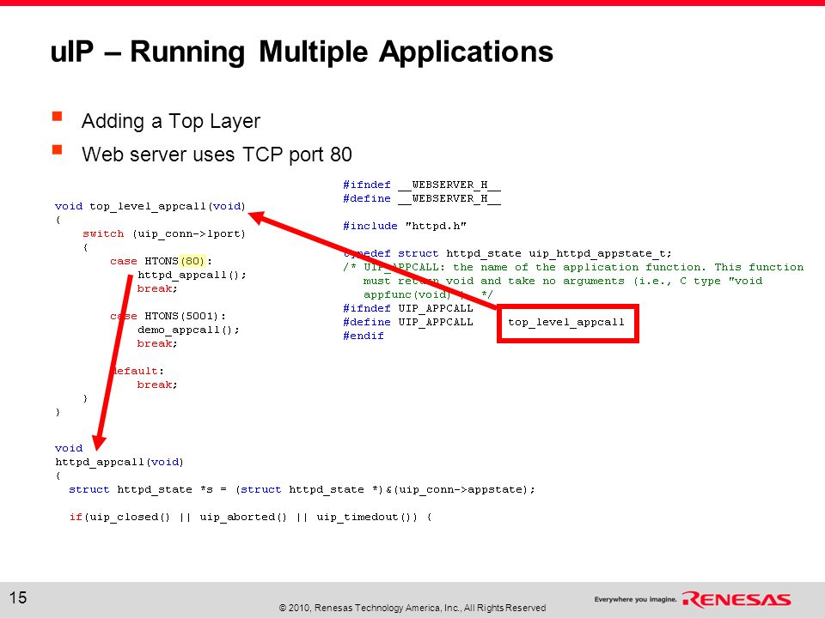
Task: Click the call 'httpd_appcall();' inside the switch
Action: click(192, 275)
